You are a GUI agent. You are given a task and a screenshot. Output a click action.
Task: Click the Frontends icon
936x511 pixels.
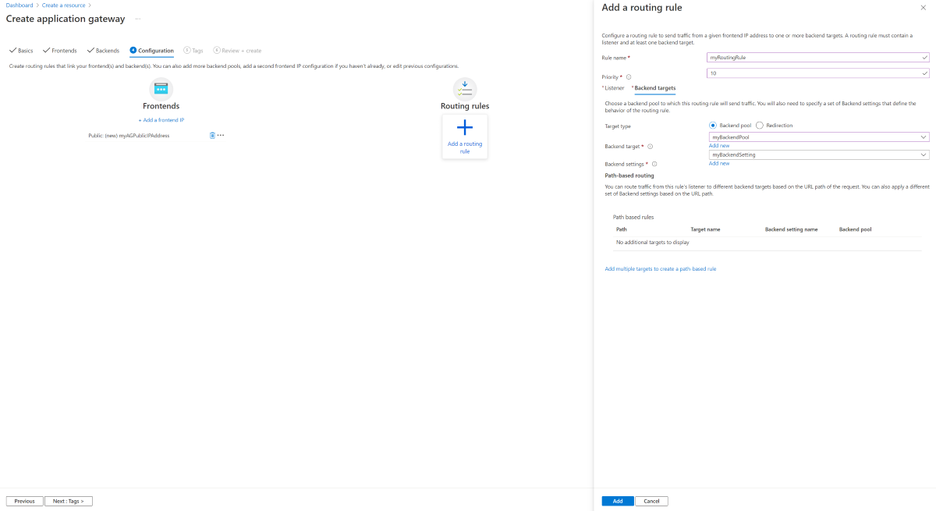(161, 88)
